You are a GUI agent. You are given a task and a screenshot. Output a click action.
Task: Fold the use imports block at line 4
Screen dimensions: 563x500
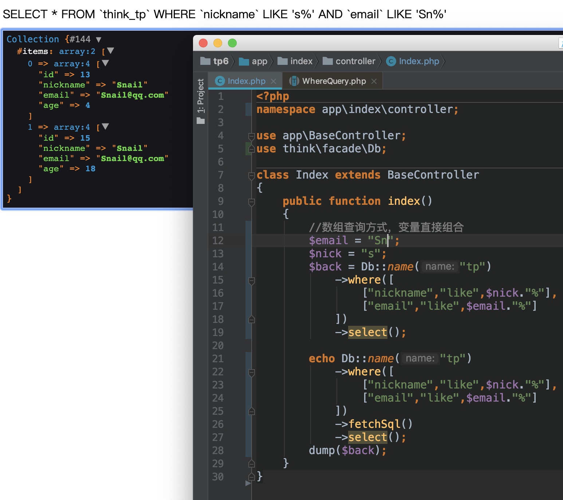point(251,136)
